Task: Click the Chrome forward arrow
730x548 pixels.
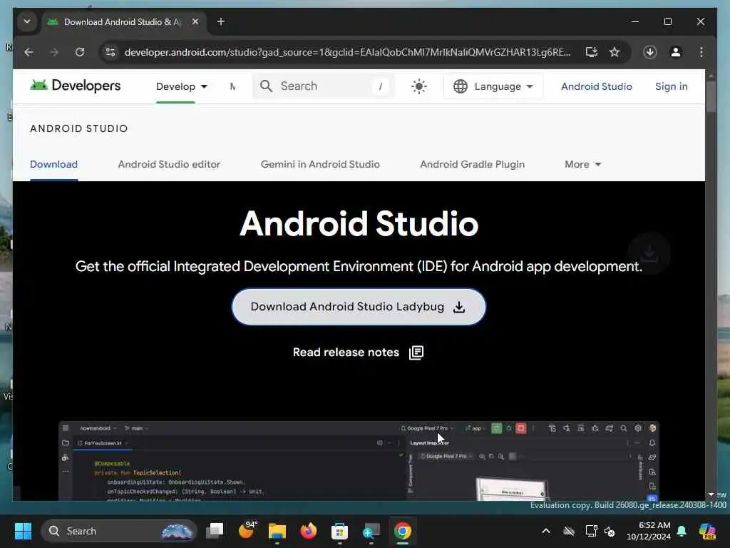Action: (x=54, y=52)
